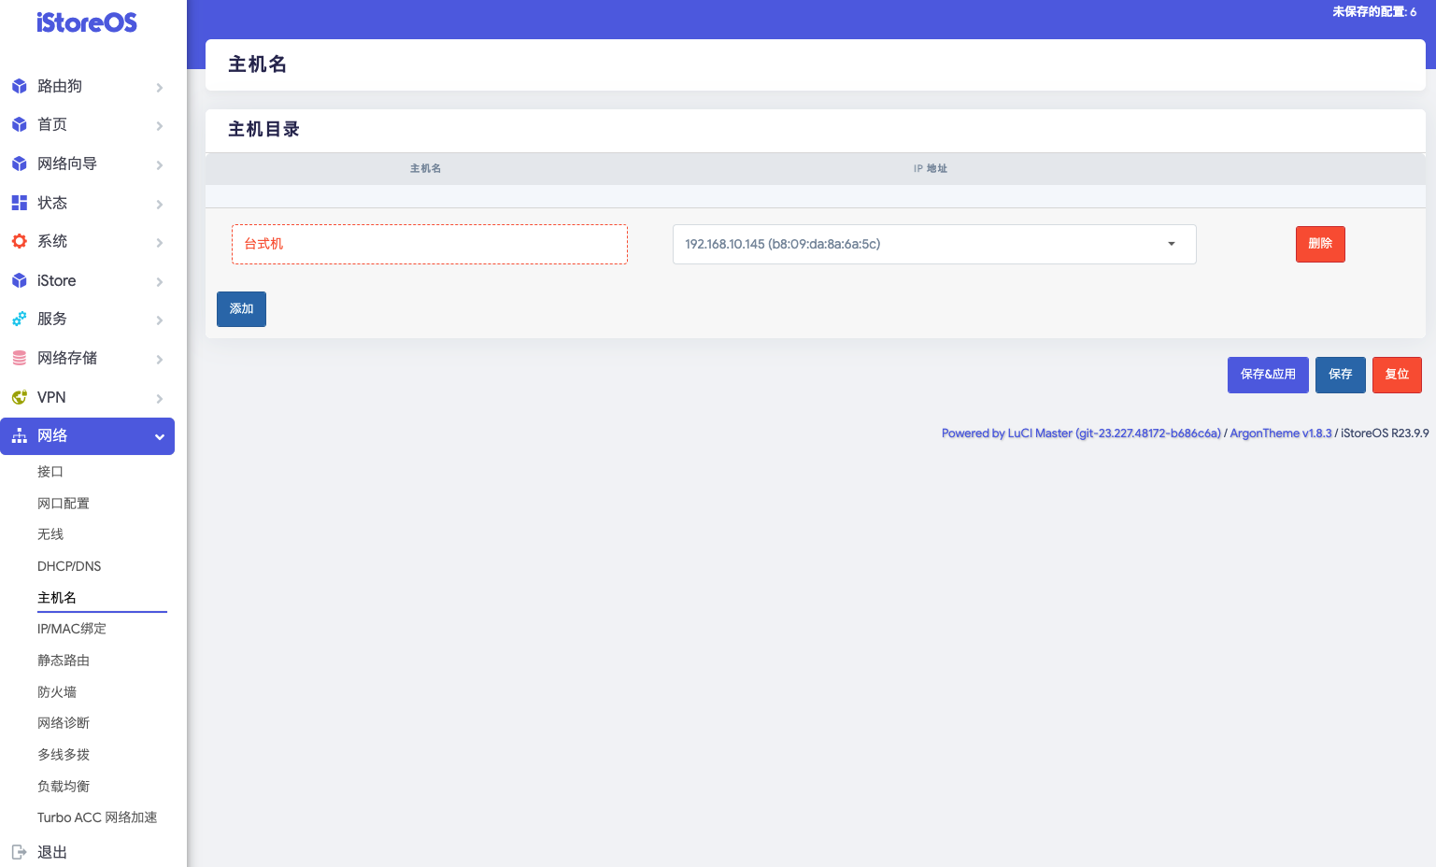Viewport: 1436px width, 867px height.
Task: Open the IP address dropdown for 台式机
Action: tap(1170, 244)
